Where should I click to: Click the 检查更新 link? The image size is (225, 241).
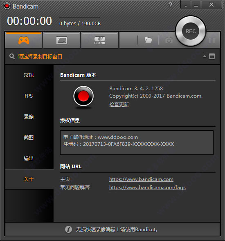pyautogui.click(x=119, y=104)
